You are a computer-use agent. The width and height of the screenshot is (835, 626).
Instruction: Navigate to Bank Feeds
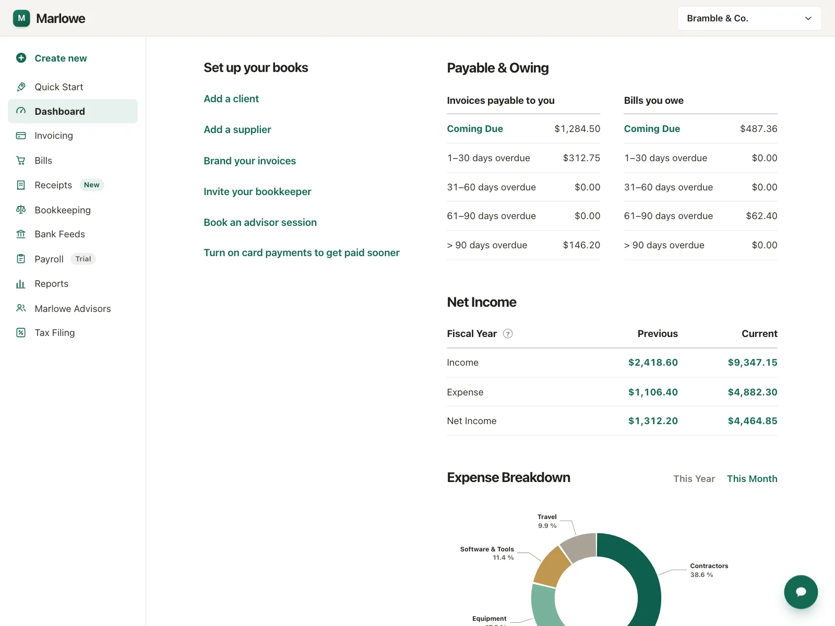pos(73,234)
